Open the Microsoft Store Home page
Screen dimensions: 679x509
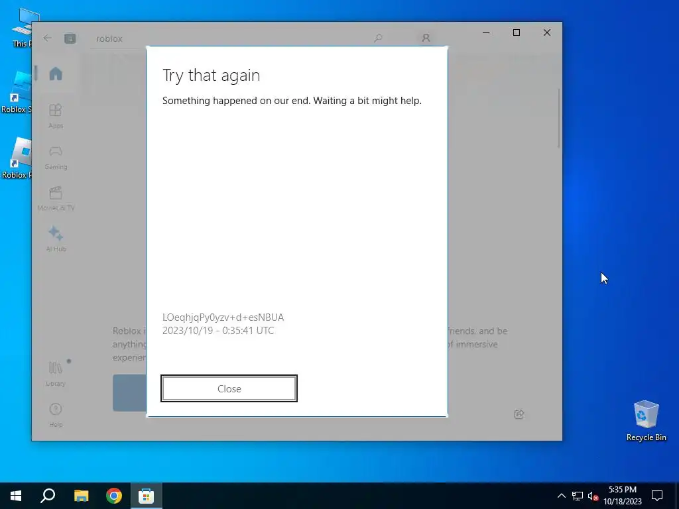pos(56,74)
